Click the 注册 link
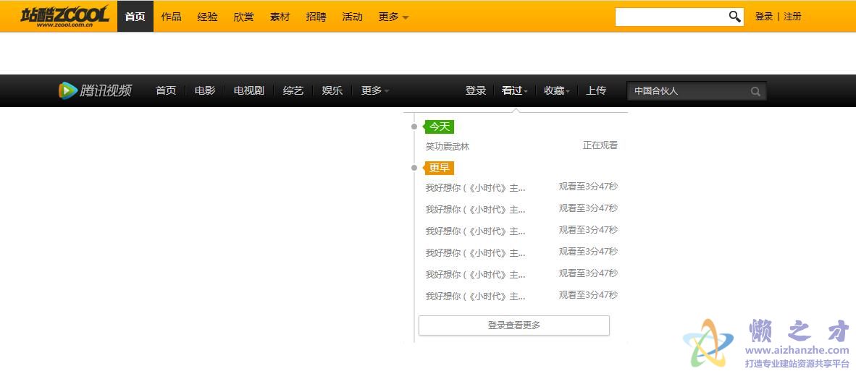Viewport: 856px width, 371px height. pyautogui.click(x=793, y=17)
